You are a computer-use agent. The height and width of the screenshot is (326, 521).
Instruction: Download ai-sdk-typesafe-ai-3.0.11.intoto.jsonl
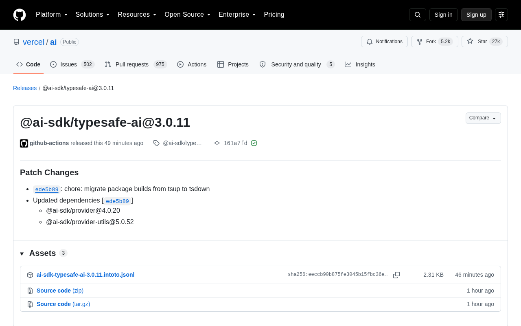click(x=85, y=275)
